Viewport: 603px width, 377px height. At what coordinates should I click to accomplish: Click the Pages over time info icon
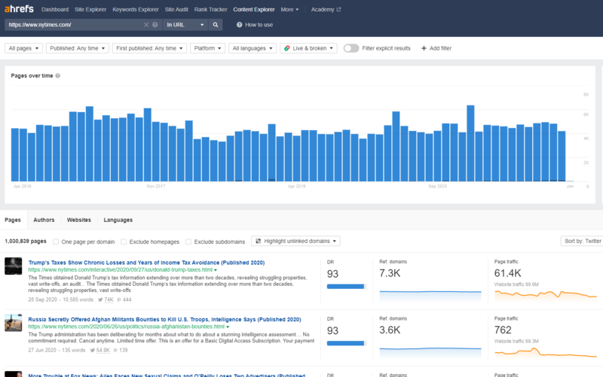click(58, 76)
